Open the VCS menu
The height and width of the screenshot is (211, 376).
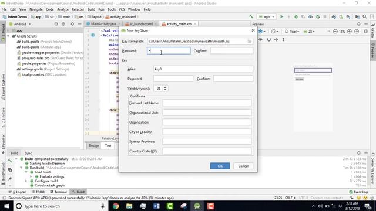pyautogui.click(x=122, y=9)
